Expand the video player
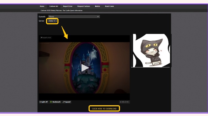Screen dimensions: 208x116 click(66, 102)
